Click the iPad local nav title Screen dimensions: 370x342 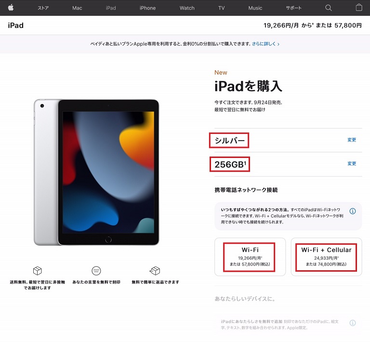coord(15,25)
